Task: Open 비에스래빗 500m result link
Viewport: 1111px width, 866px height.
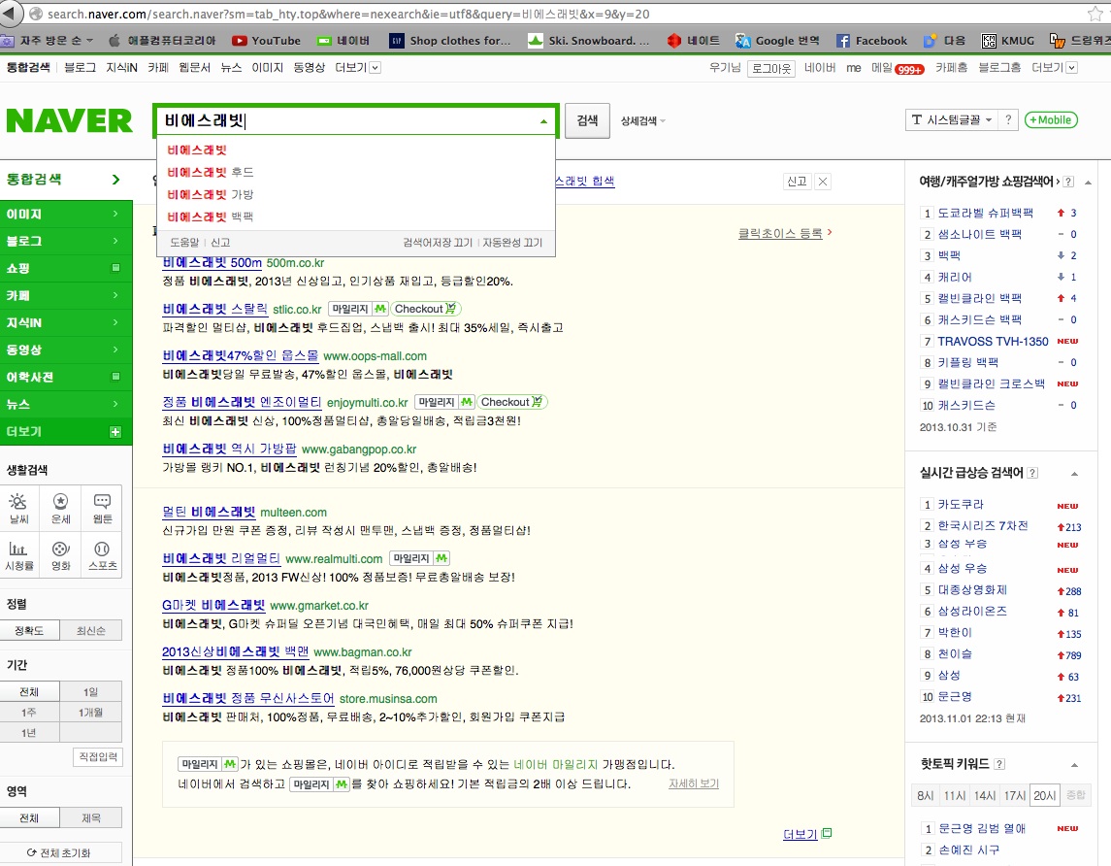Action: click(x=212, y=263)
